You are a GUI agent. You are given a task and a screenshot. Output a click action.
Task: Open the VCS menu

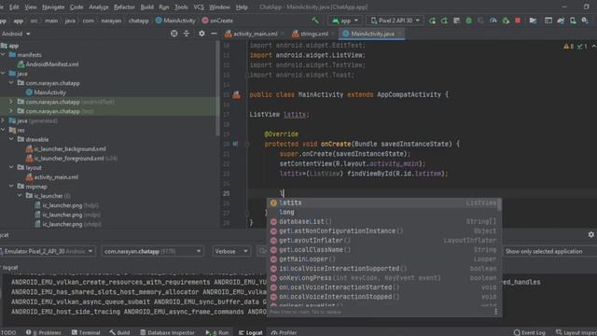tap(199, 7)
